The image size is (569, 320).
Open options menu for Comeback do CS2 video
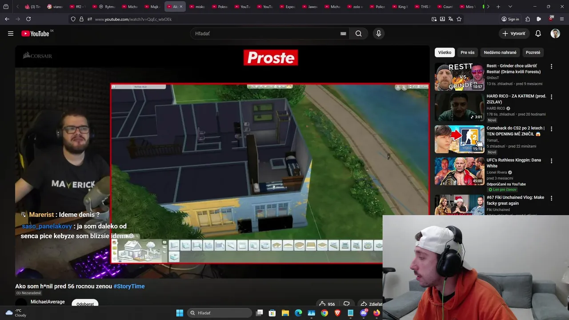coord(551,129)
